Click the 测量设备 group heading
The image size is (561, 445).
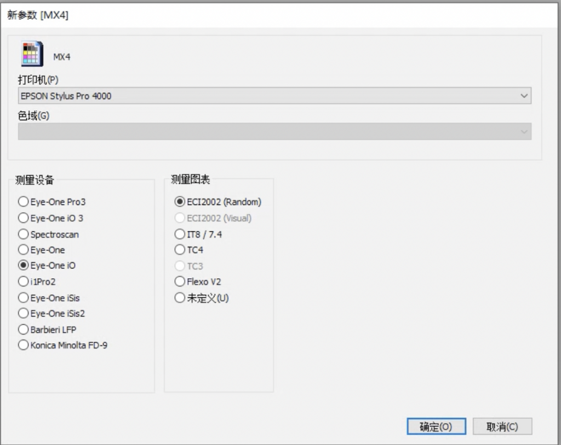[35, 180]
